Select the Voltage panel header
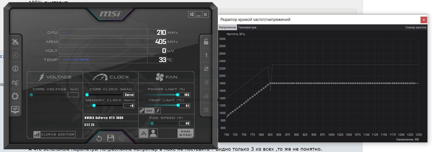 [55, 77]
